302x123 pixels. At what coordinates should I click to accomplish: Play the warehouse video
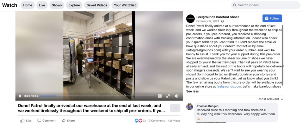point(20,96)
